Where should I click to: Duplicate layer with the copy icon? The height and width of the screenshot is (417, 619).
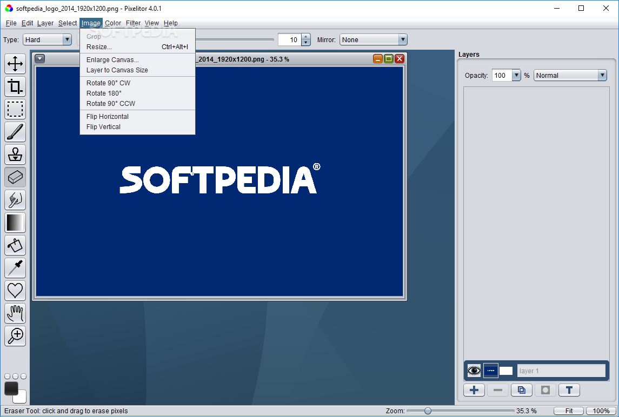(x=522, y=390)
